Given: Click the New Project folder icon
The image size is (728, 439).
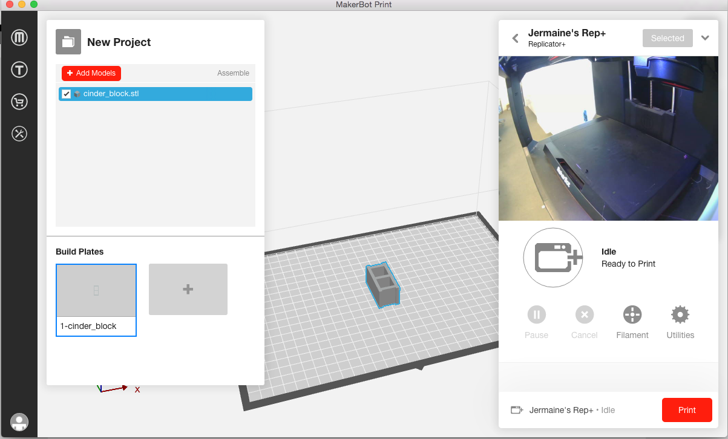Looking at the screenshot, I should 68,42.
